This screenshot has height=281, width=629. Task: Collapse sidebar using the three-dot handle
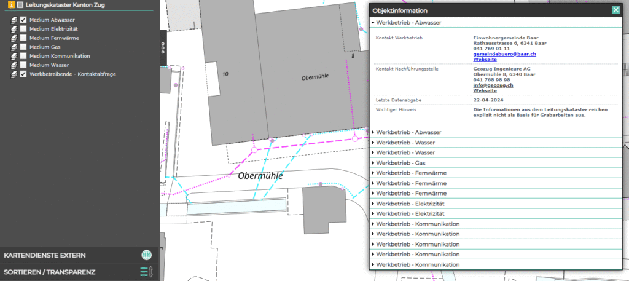click(x=163, y=49)
